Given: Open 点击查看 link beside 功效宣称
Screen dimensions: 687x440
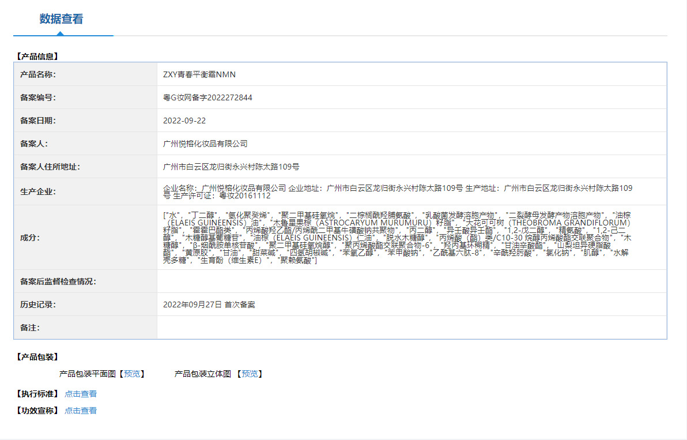Looking at the screenshot, I should (x=81, y=411).
